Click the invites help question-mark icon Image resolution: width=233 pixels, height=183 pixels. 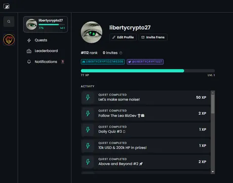coord(121,53)
